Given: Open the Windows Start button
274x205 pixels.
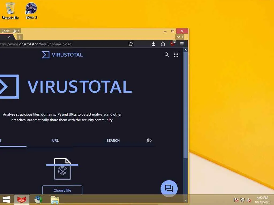Looking at the screenshot, I should pos(6,200).
